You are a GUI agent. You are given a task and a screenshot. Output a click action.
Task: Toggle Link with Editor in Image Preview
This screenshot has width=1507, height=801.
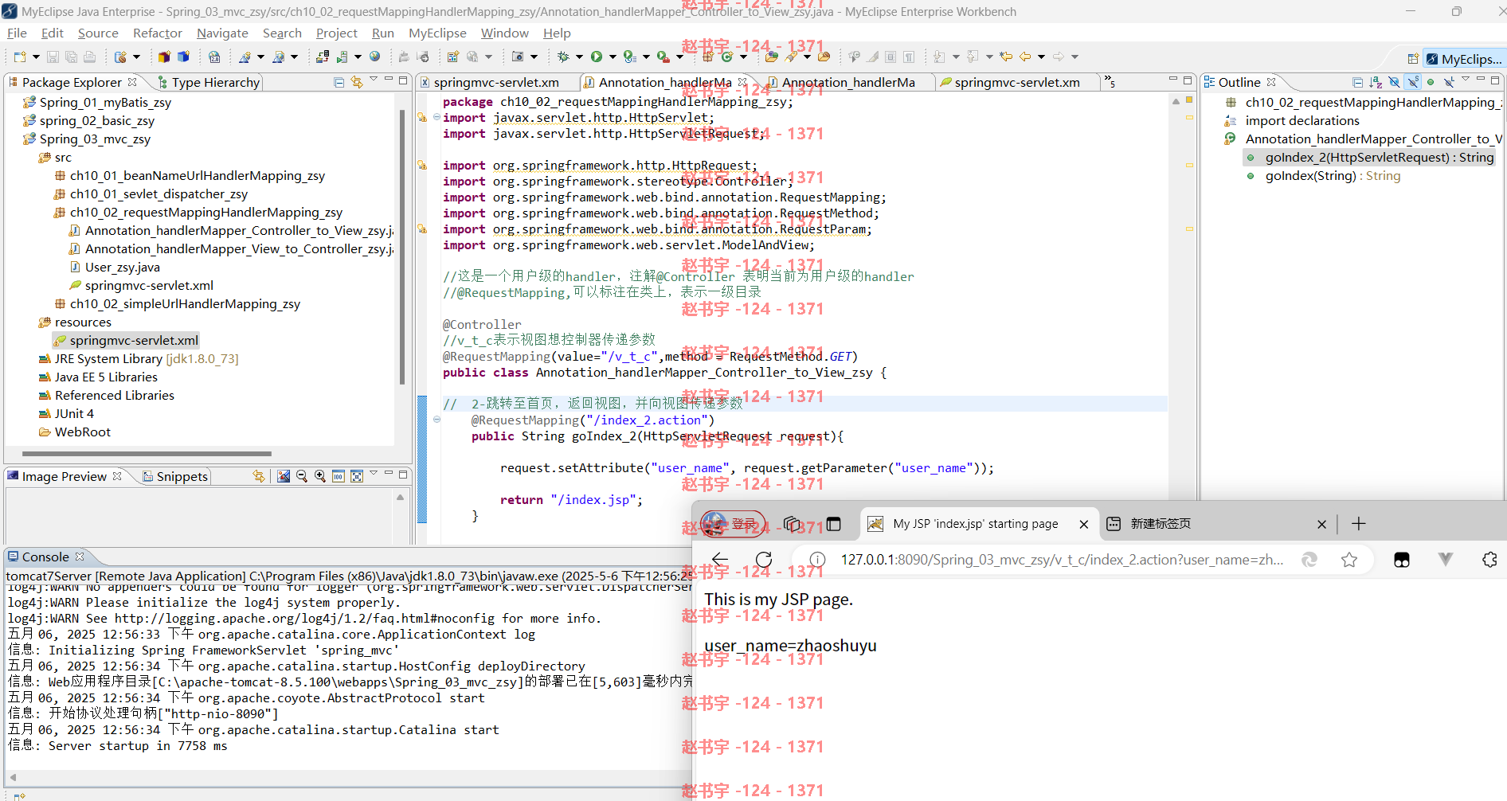[259, 476]
